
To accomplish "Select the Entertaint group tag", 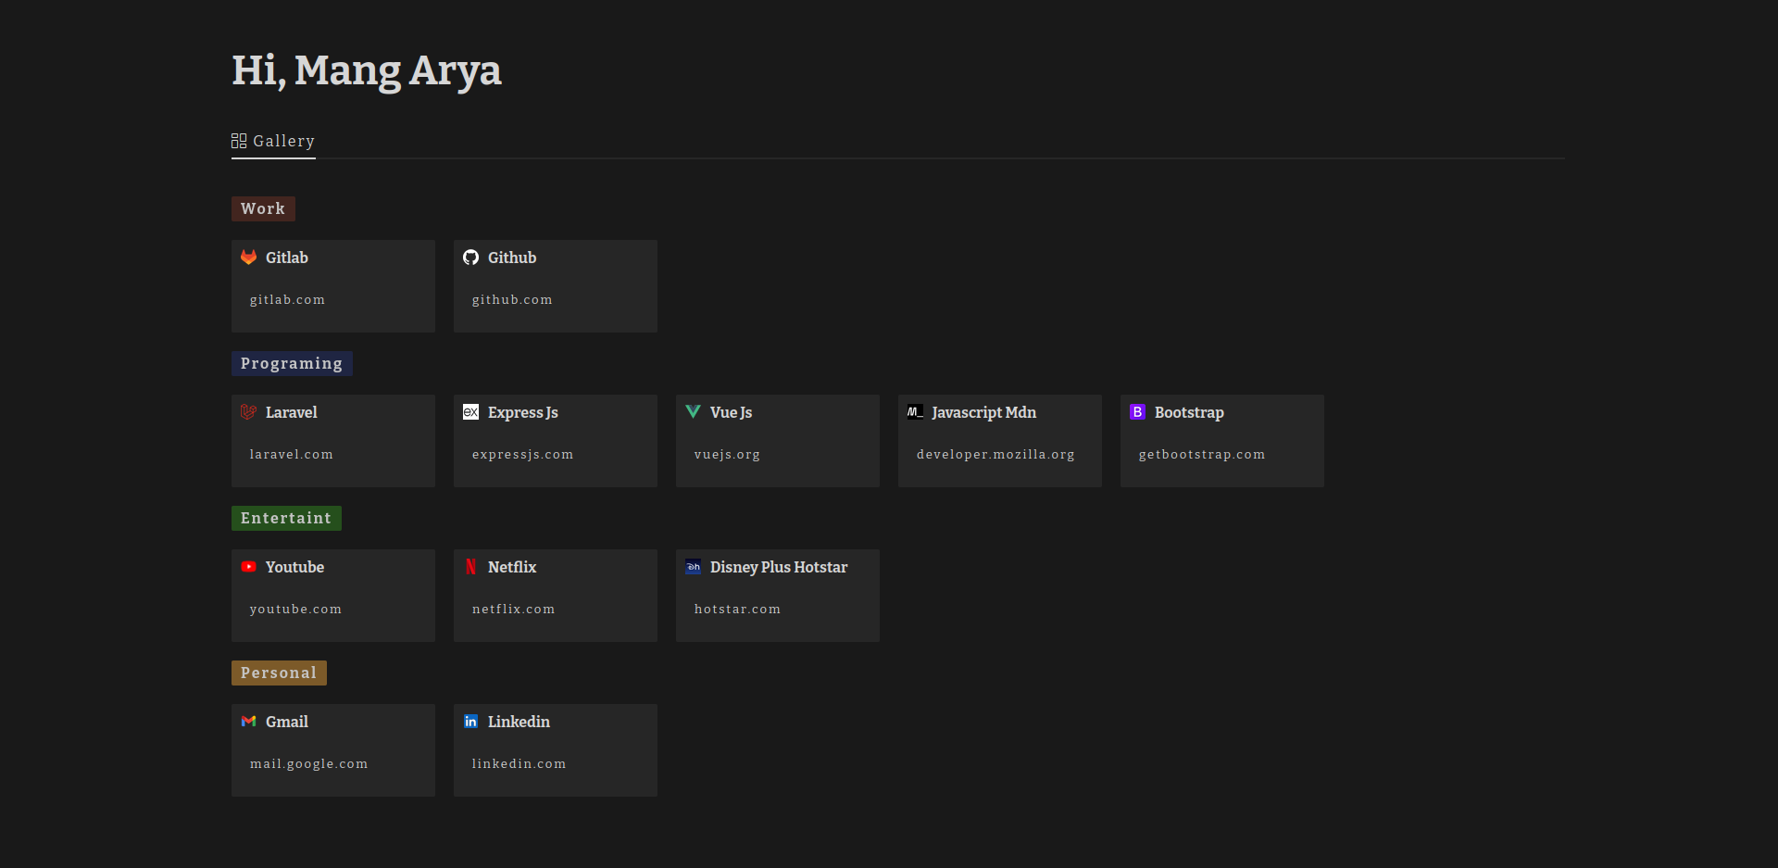I will (x=286, y=518).
